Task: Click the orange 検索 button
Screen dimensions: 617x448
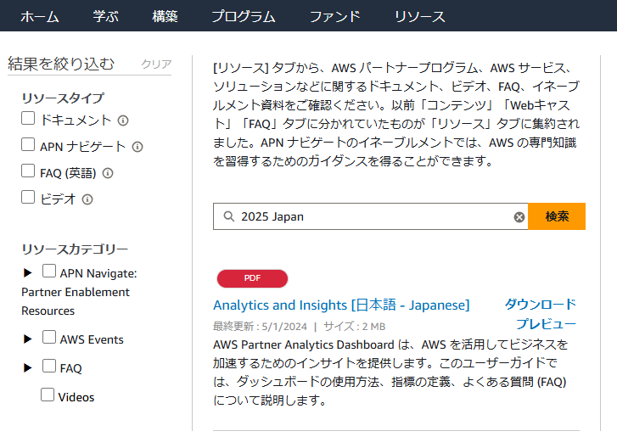Action: 557,216
